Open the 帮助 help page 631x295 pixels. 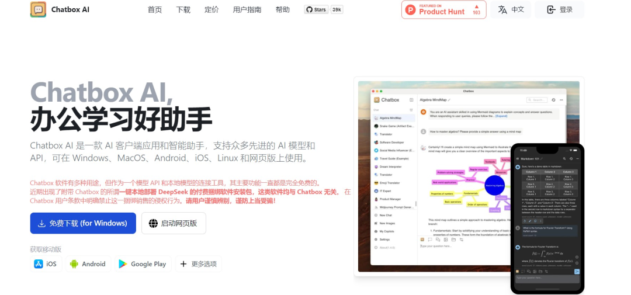tap(283, 10)
